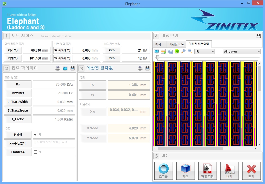The height and width of the screenshot is (184, 265).
Task: Switch to the 계산된 노드 tab
Action: tap(176, 44)
